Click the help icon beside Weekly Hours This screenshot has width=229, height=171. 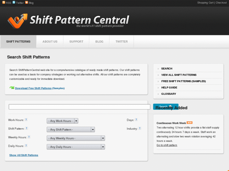pyautogui.click(x=29, y=137)
